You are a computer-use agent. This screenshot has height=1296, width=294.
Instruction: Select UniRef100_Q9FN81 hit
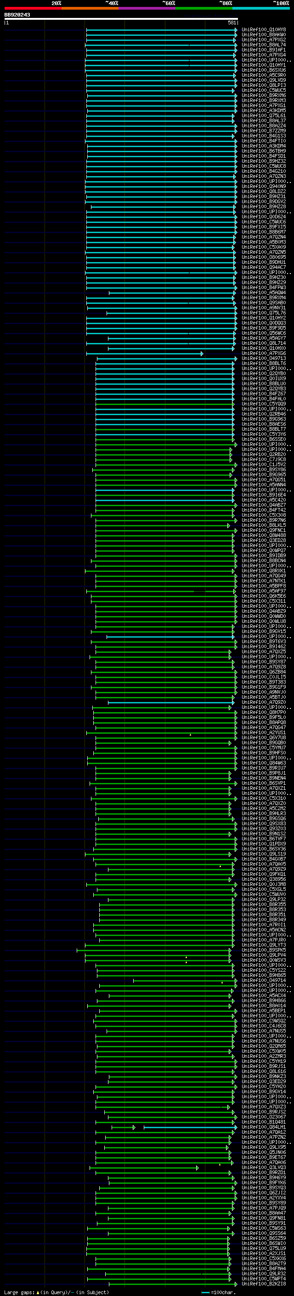pyautogui.click(x=263, y=1217)
